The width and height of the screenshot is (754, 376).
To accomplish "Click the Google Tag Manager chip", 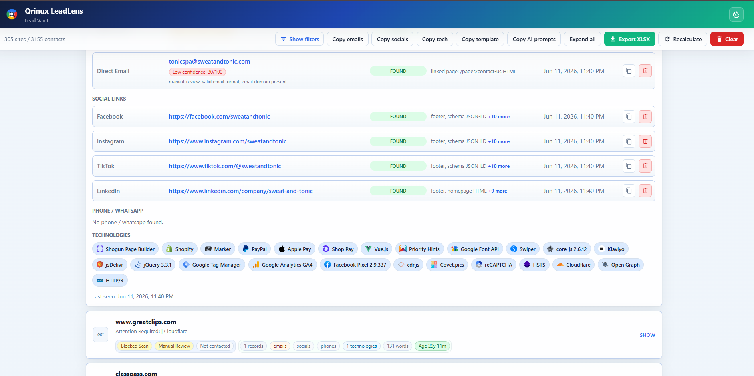I will point(212,265).
